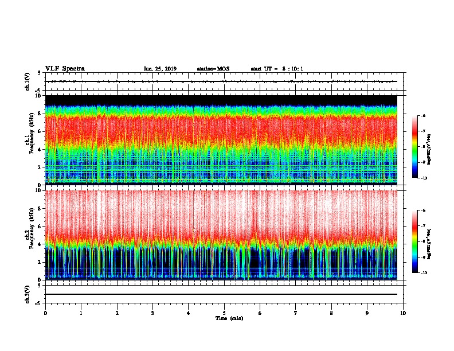Click the ch.3 flat voltage trace

tap(221, 294)
